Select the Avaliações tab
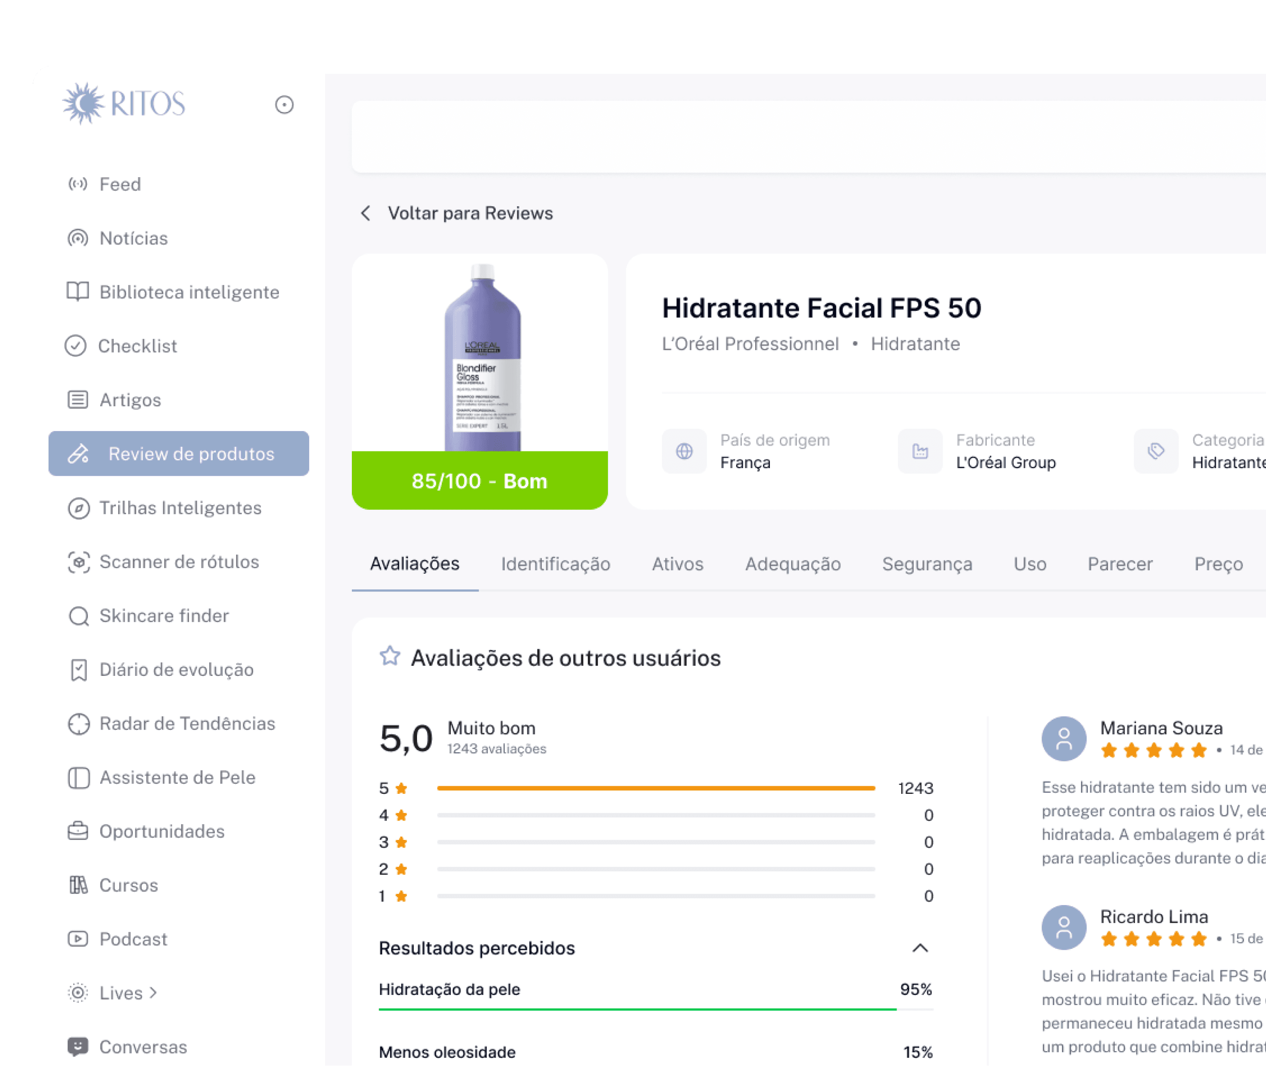 tap(414, 564)
